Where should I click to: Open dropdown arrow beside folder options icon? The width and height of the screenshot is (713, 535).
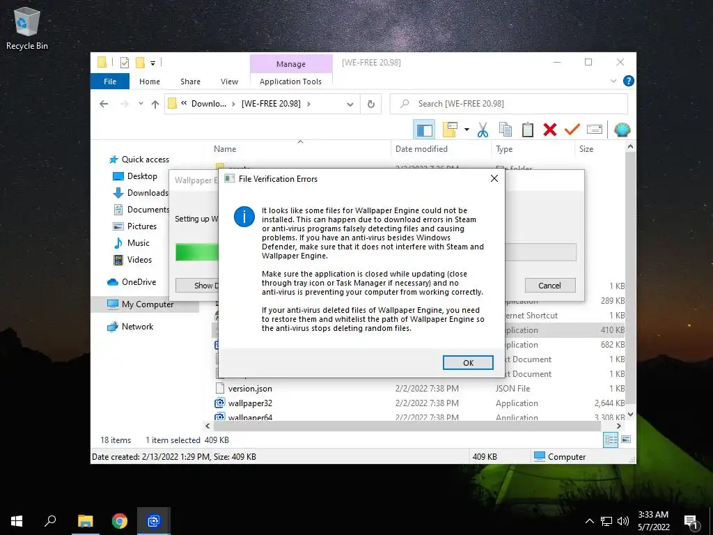pos(467,130)
